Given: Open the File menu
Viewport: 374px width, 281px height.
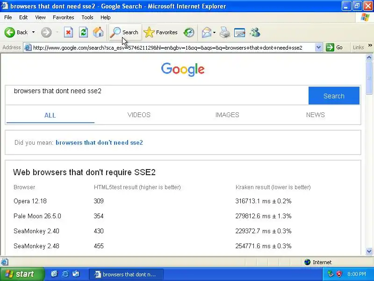Looking at the screenshot, I should click(8, 17).
